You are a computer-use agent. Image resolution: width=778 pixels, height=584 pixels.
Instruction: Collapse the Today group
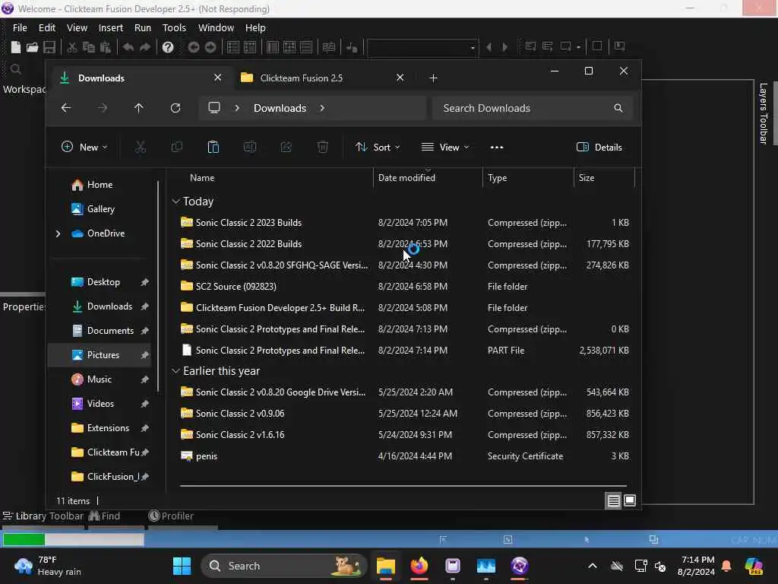click(176, 201)
